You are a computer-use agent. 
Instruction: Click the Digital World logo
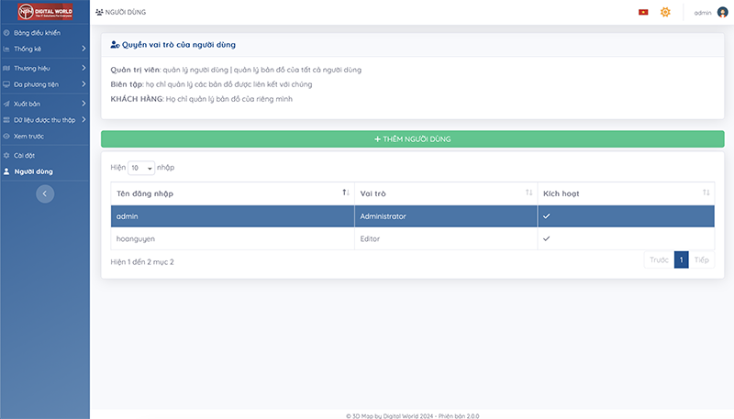pyautogui.click(x=44, y=13)
